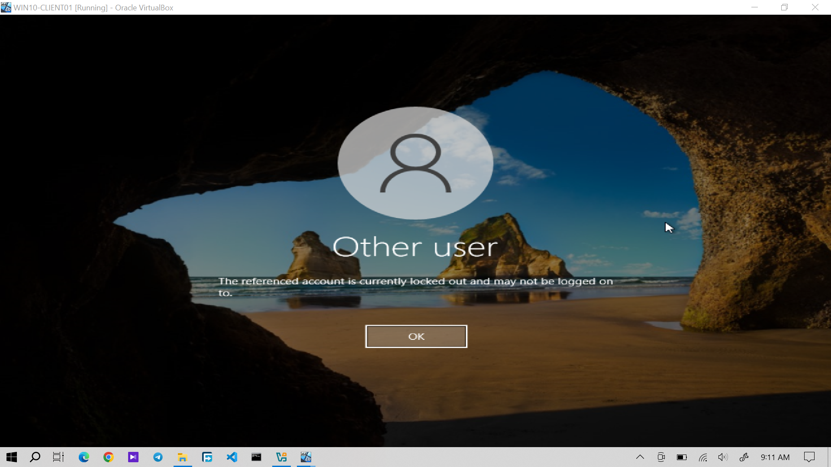Viewport: 831px width, 467px height.
Task: Open the pen Windows Ink tray icon
Action: click(x=744, y=457)
